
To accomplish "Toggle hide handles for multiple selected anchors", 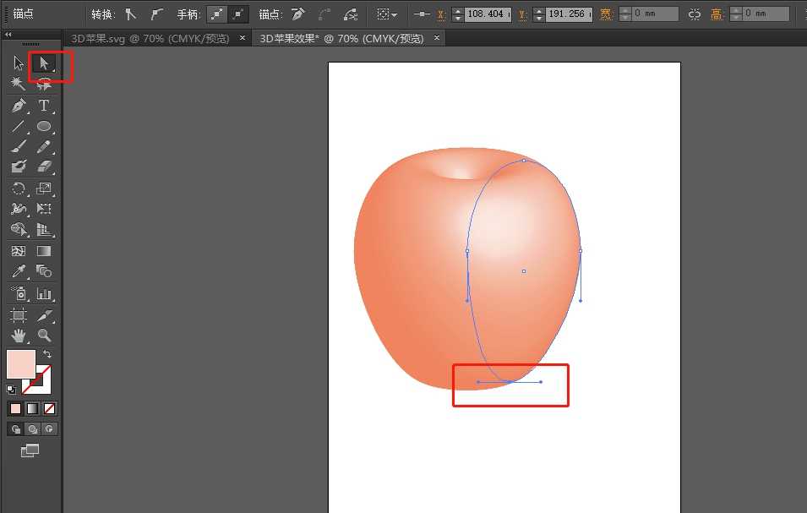I will point(237,14).
